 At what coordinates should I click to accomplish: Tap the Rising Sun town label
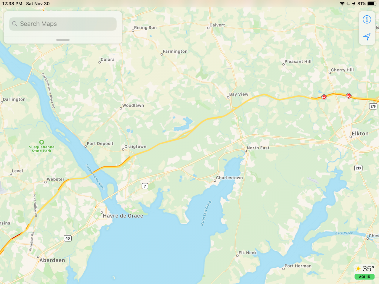pyautogui.click(x=145, y=28)
